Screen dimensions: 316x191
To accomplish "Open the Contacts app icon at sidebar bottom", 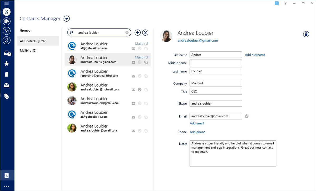I will (7, 175).
